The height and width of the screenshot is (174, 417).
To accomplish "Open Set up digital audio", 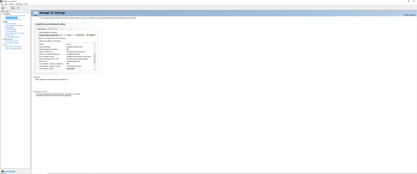I will (11, 31).
